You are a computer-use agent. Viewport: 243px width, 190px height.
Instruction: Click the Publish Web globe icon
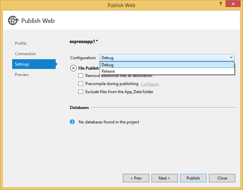click(13, 21)
